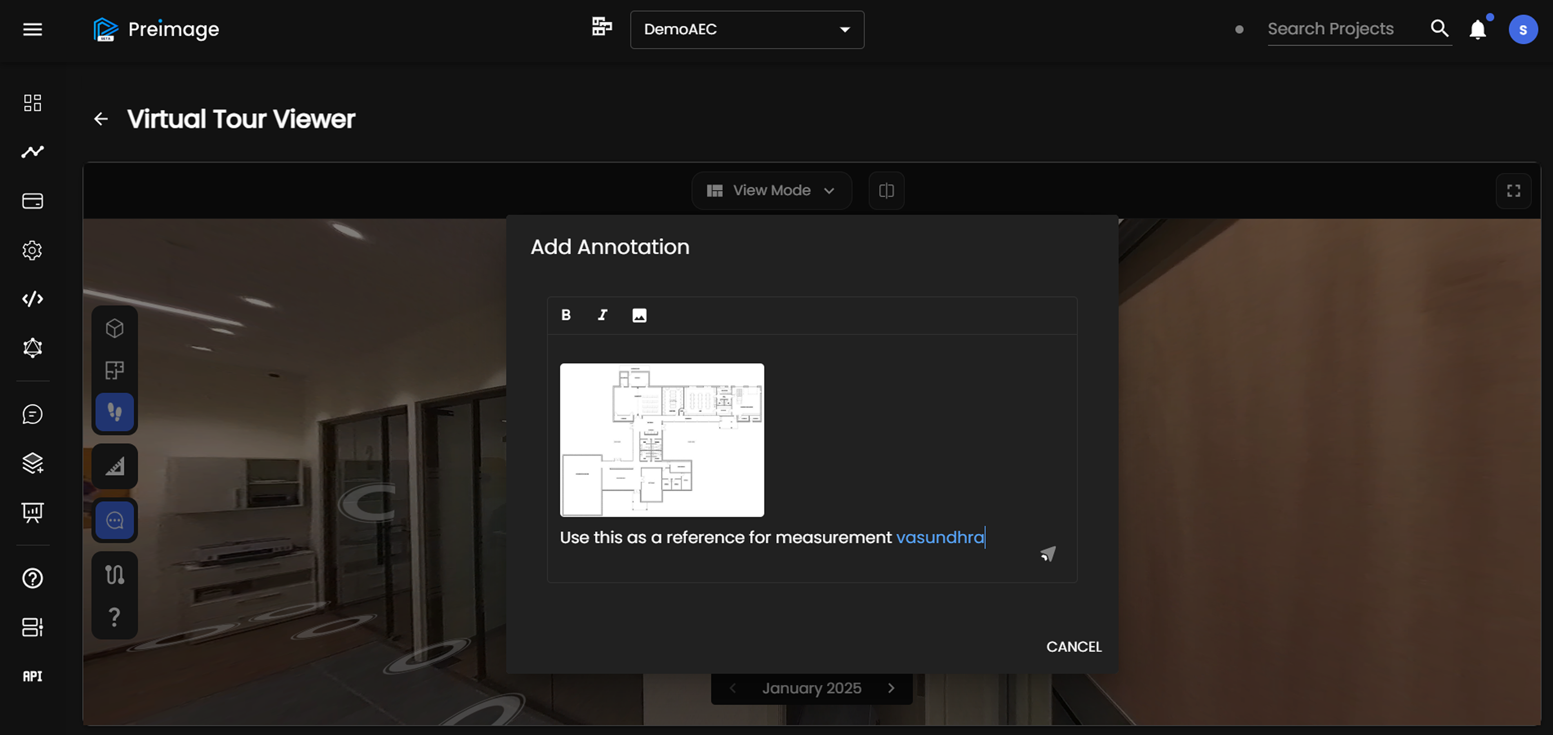Open the server list icon in sidebar

tap(33, 627)
